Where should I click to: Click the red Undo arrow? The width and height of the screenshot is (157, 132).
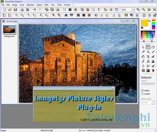click(x=35, y=9)
